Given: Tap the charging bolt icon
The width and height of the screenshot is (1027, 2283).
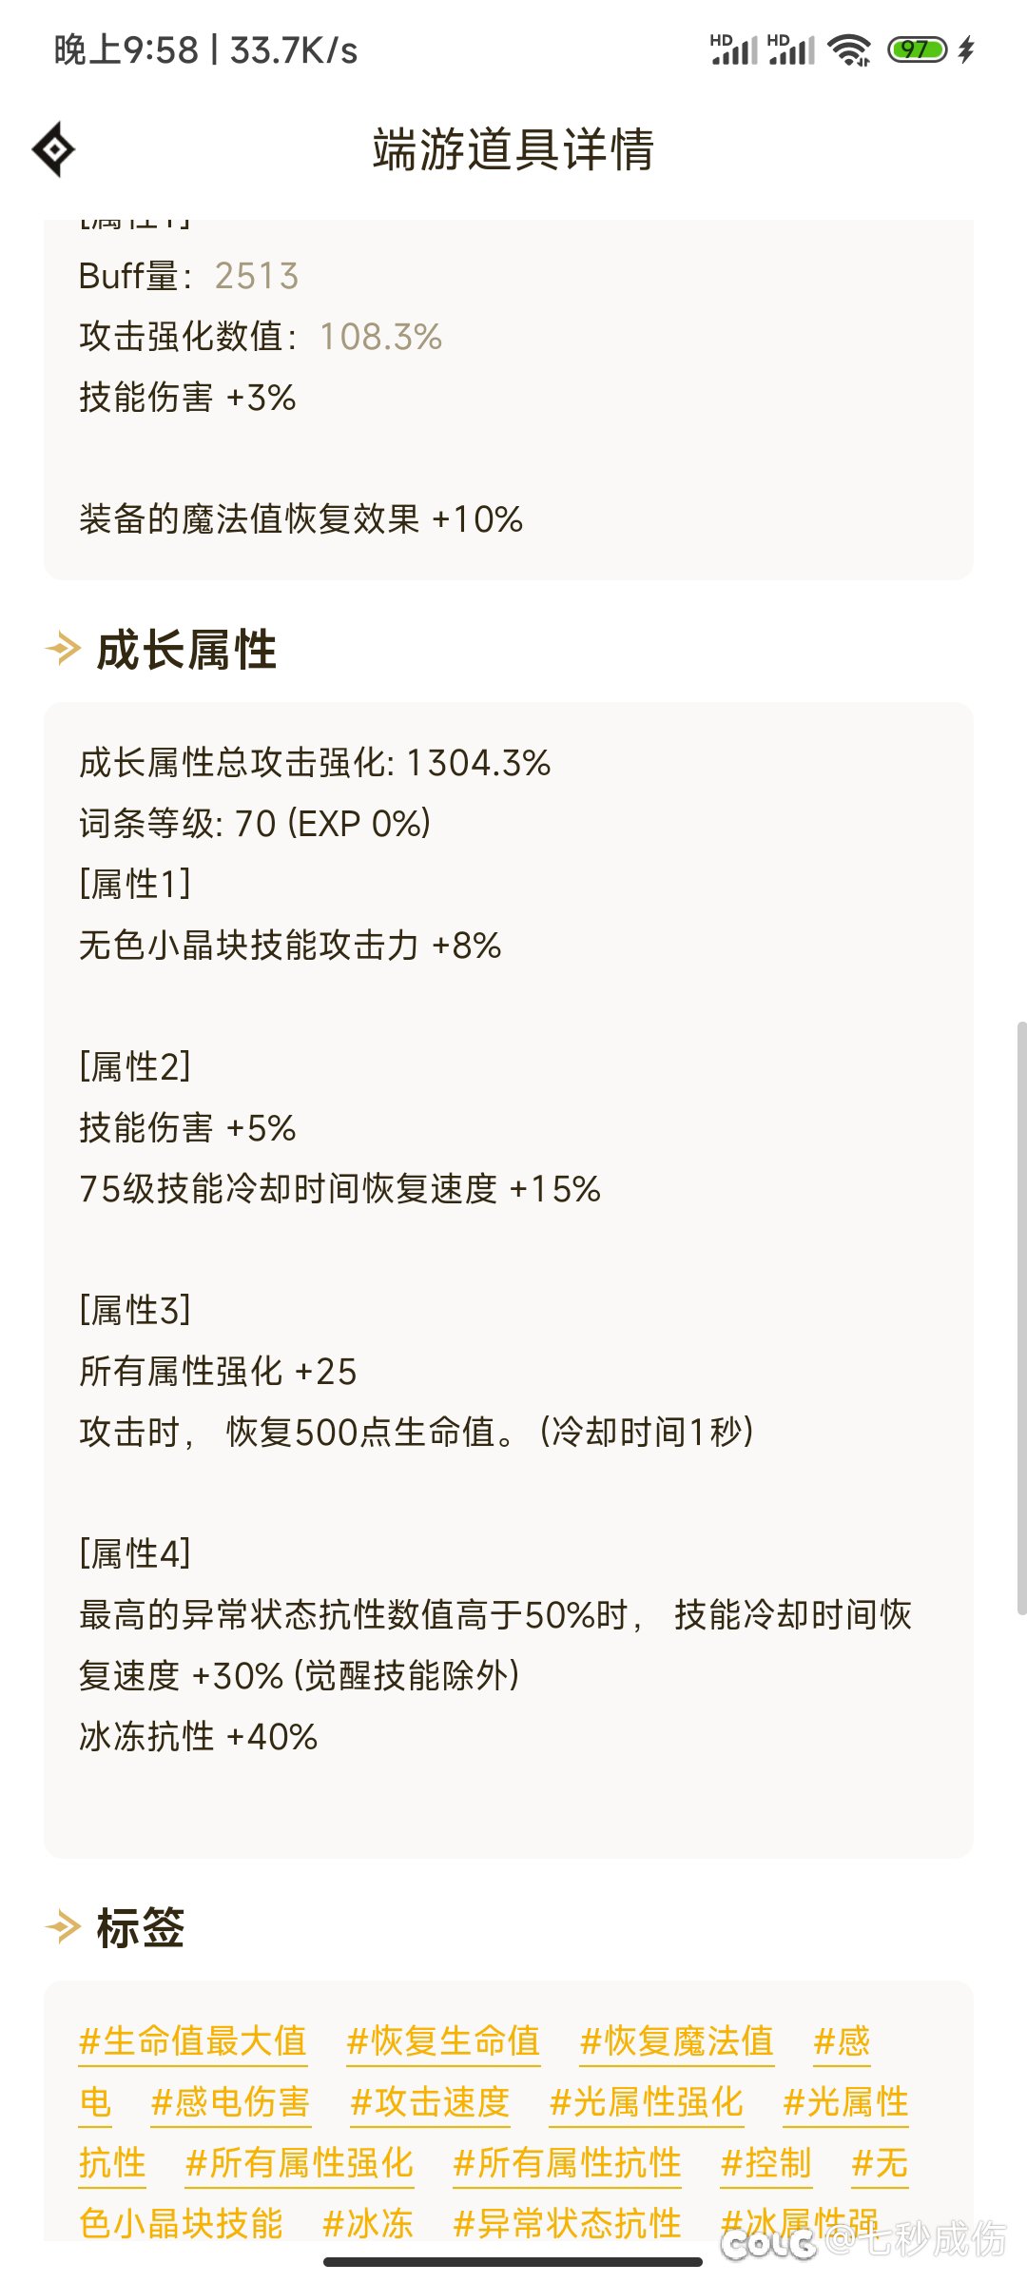Looking at the screenshot, I should coord(967,49).
